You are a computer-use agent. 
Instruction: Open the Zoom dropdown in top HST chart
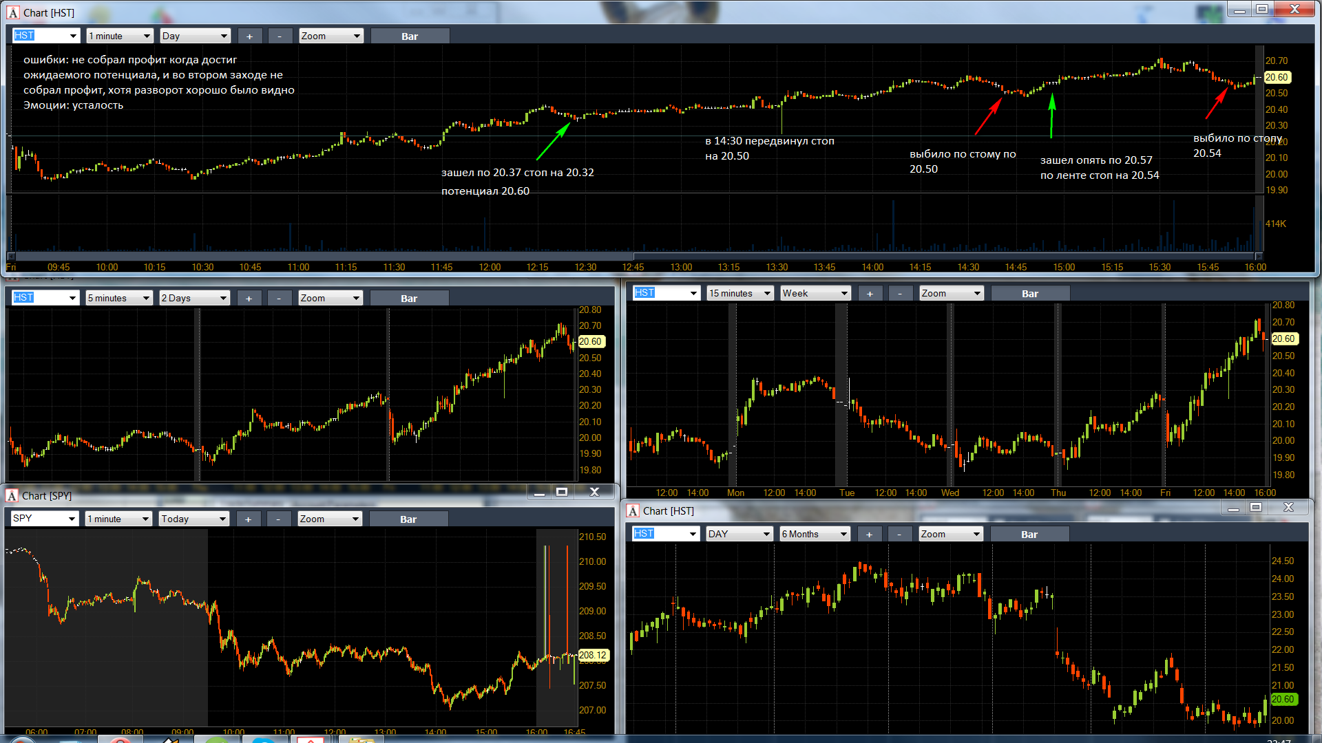[330, 36]
